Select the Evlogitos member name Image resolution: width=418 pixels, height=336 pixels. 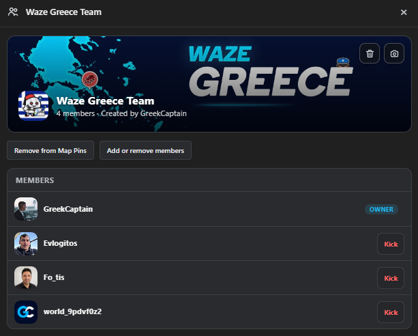tap(60, 243)
